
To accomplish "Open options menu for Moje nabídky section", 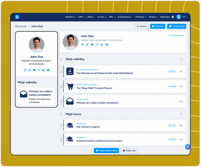I will 181,59.
